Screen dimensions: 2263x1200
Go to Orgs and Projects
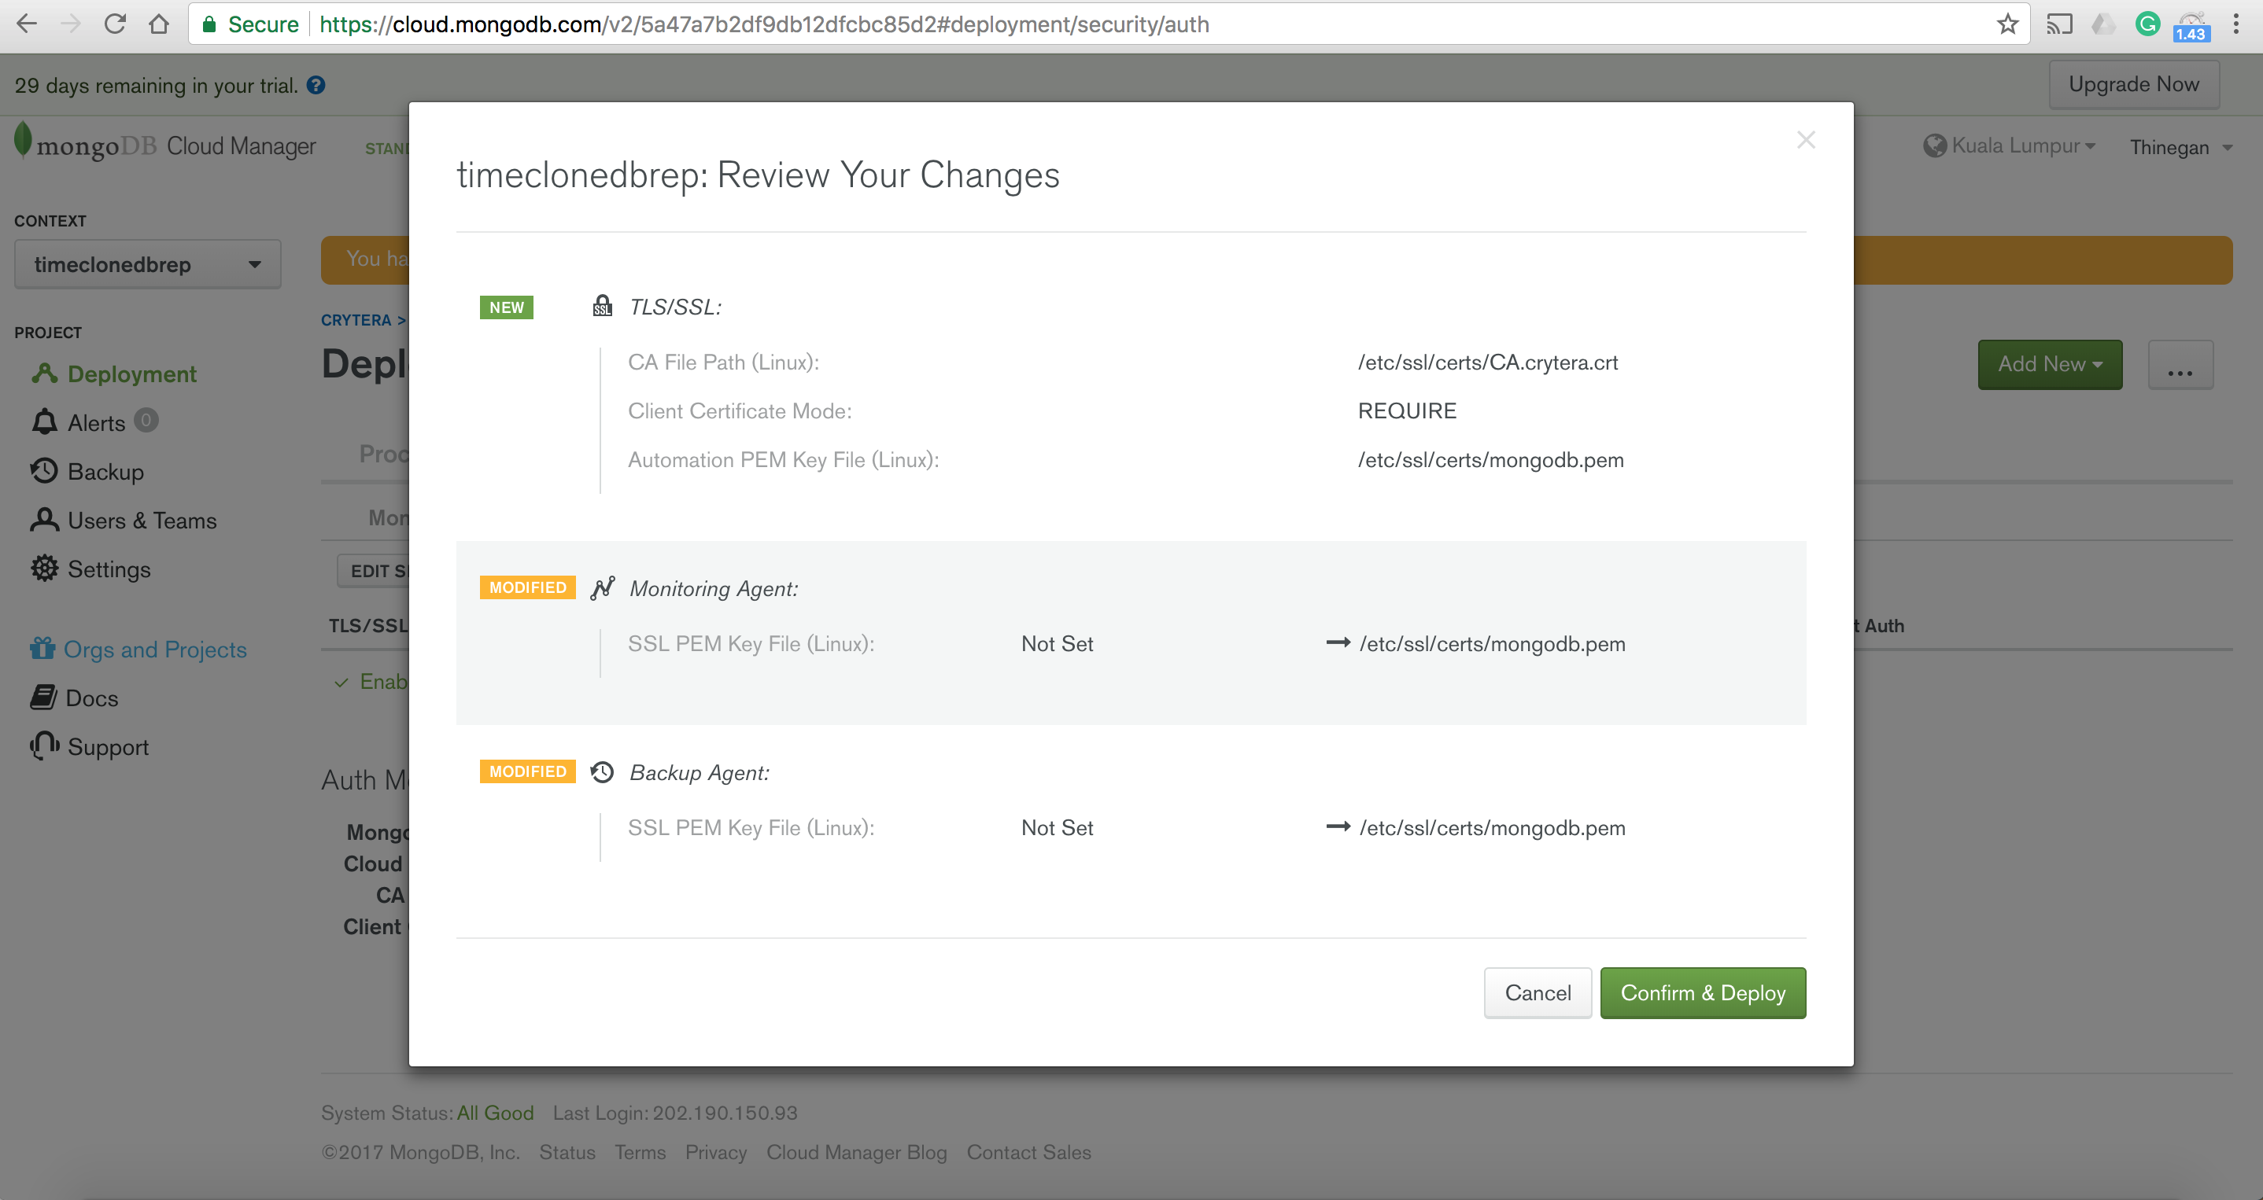point(154,650)
